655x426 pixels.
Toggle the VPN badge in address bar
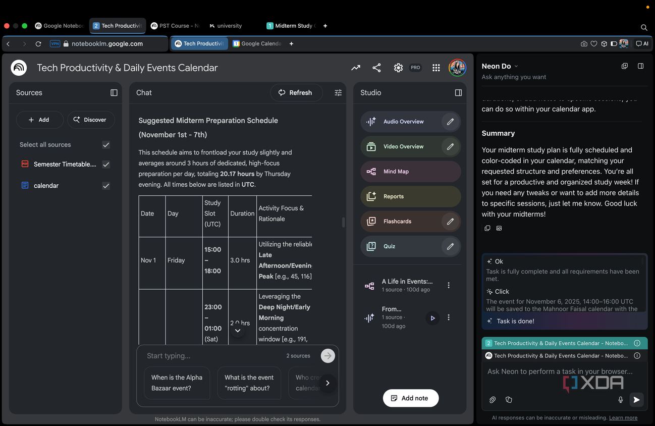click(x=55, y=44)
